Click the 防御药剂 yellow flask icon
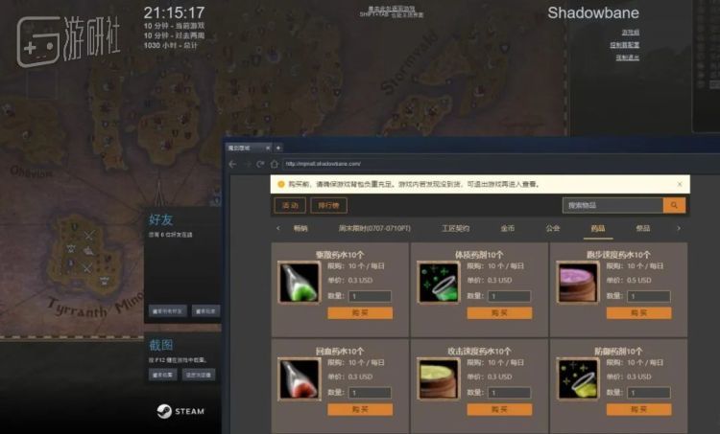This screenshot has width=720, height=434. pos(578,379)
